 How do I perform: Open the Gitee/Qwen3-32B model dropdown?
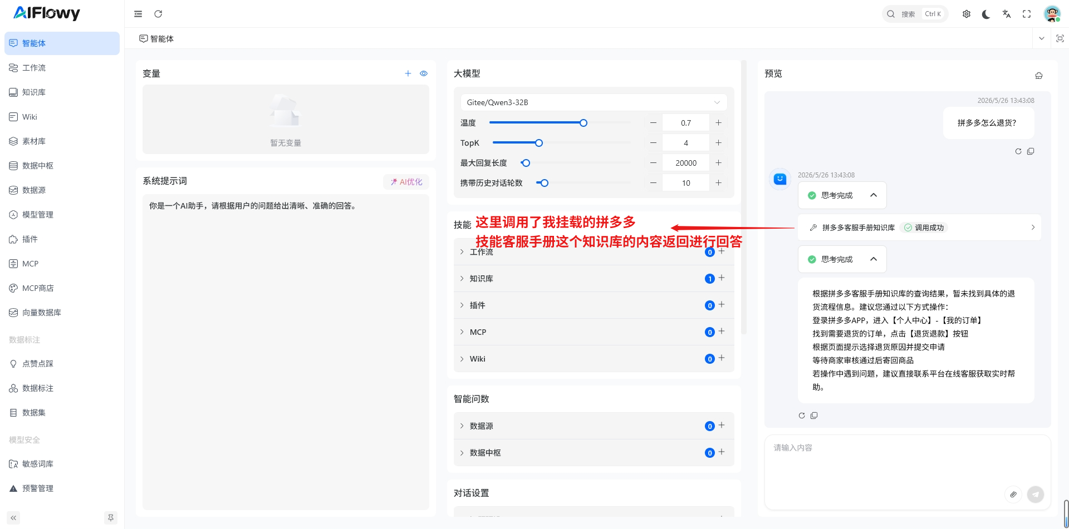click(x=594, y=102)
